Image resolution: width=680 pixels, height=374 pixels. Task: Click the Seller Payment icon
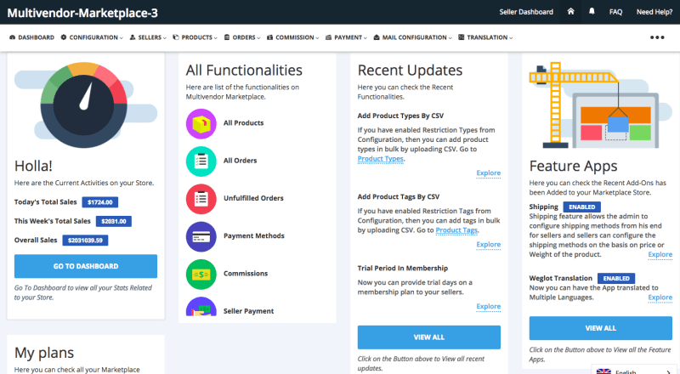[201, 309]
